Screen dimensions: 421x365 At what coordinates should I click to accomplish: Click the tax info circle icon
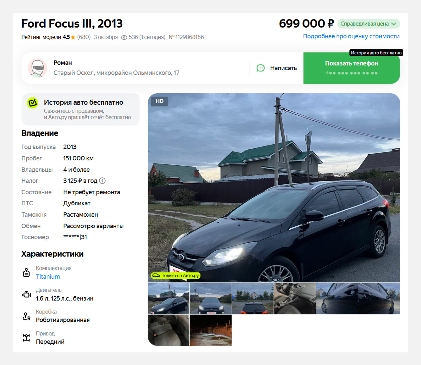tap(102, 181)
